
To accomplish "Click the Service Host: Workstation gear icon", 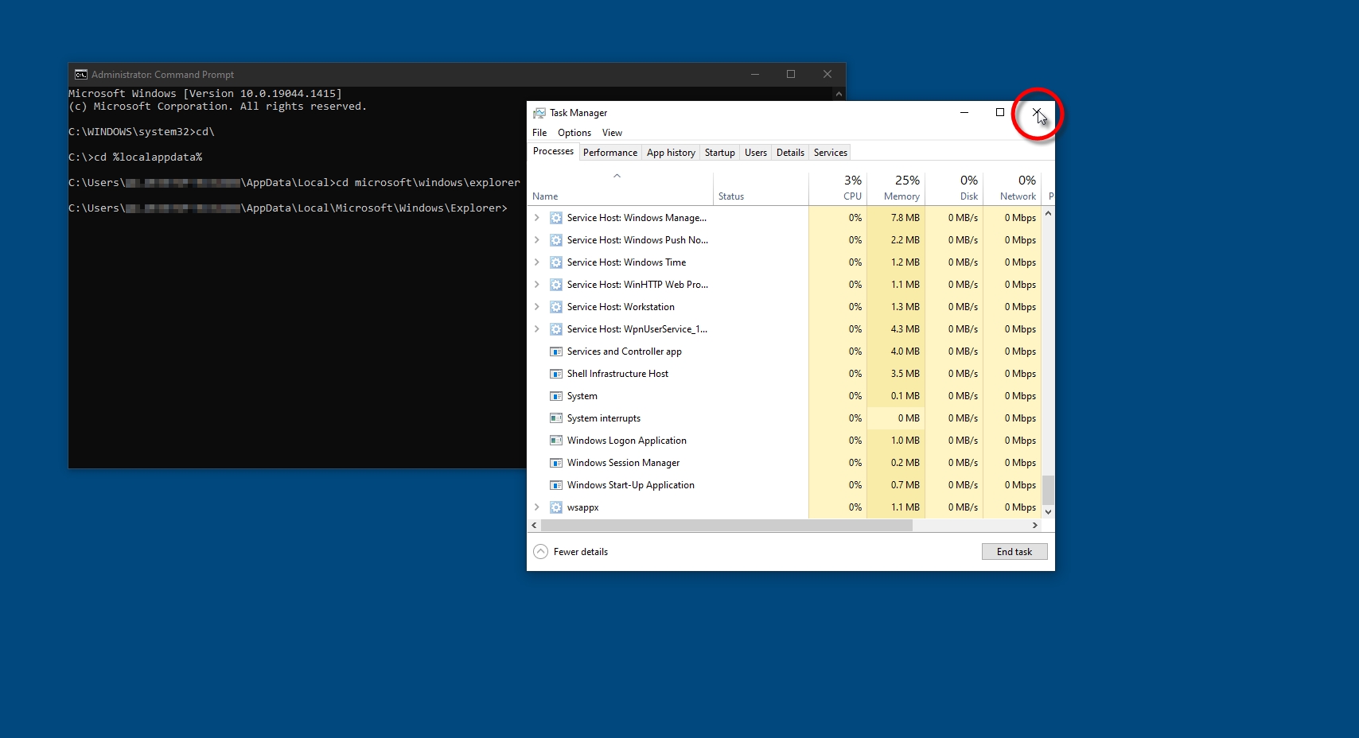I will point(556,307).
